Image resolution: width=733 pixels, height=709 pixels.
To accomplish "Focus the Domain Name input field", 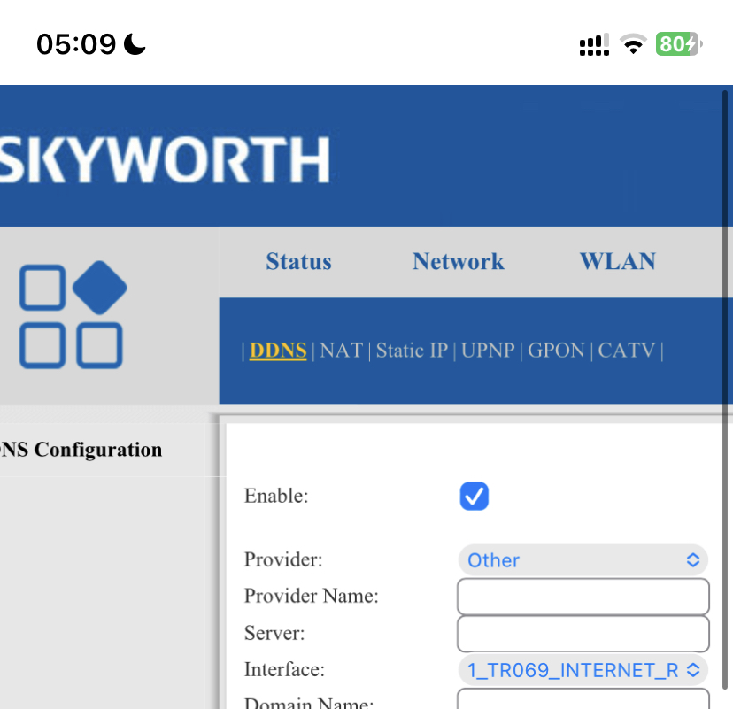I will (x=583, y=698).
